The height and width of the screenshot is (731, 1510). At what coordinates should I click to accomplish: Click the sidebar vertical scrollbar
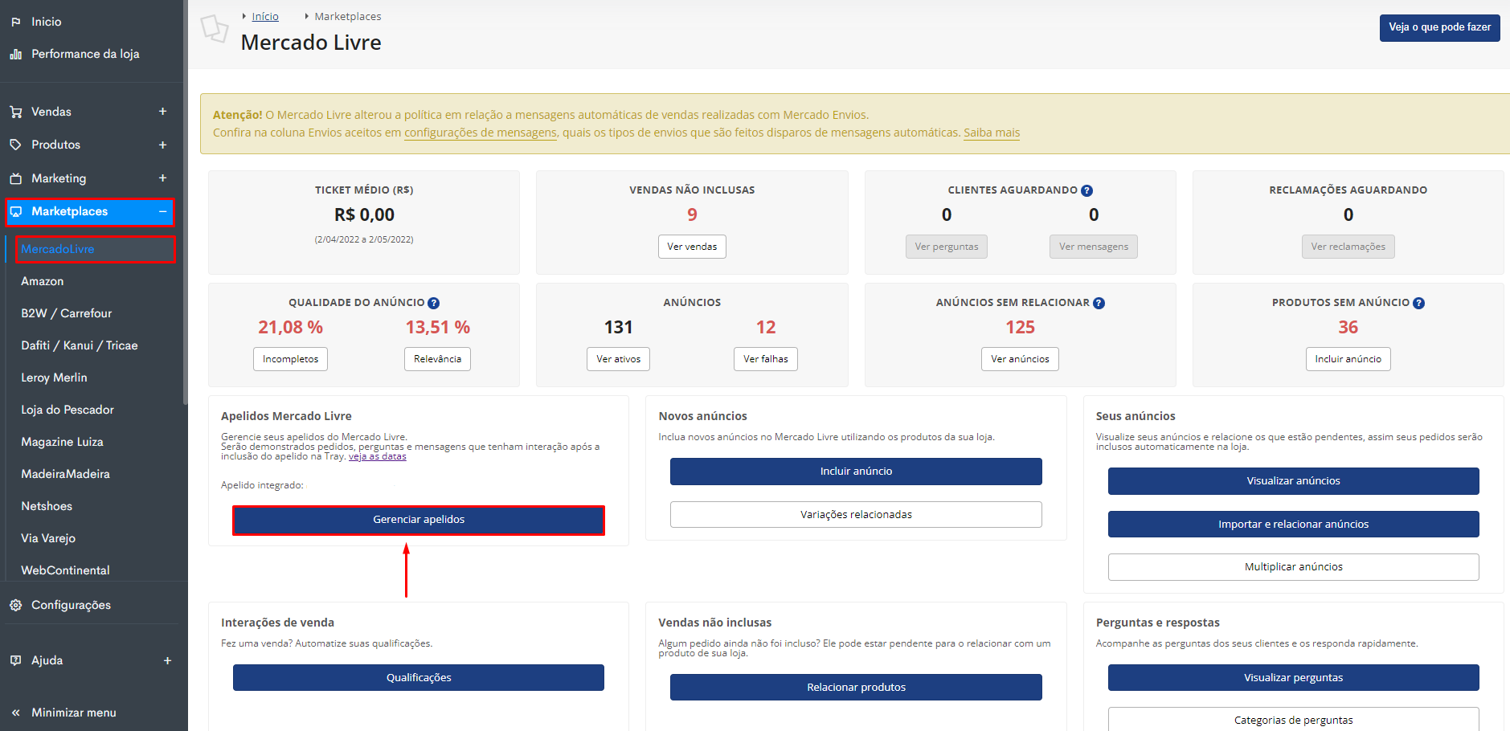click(186, 201)
